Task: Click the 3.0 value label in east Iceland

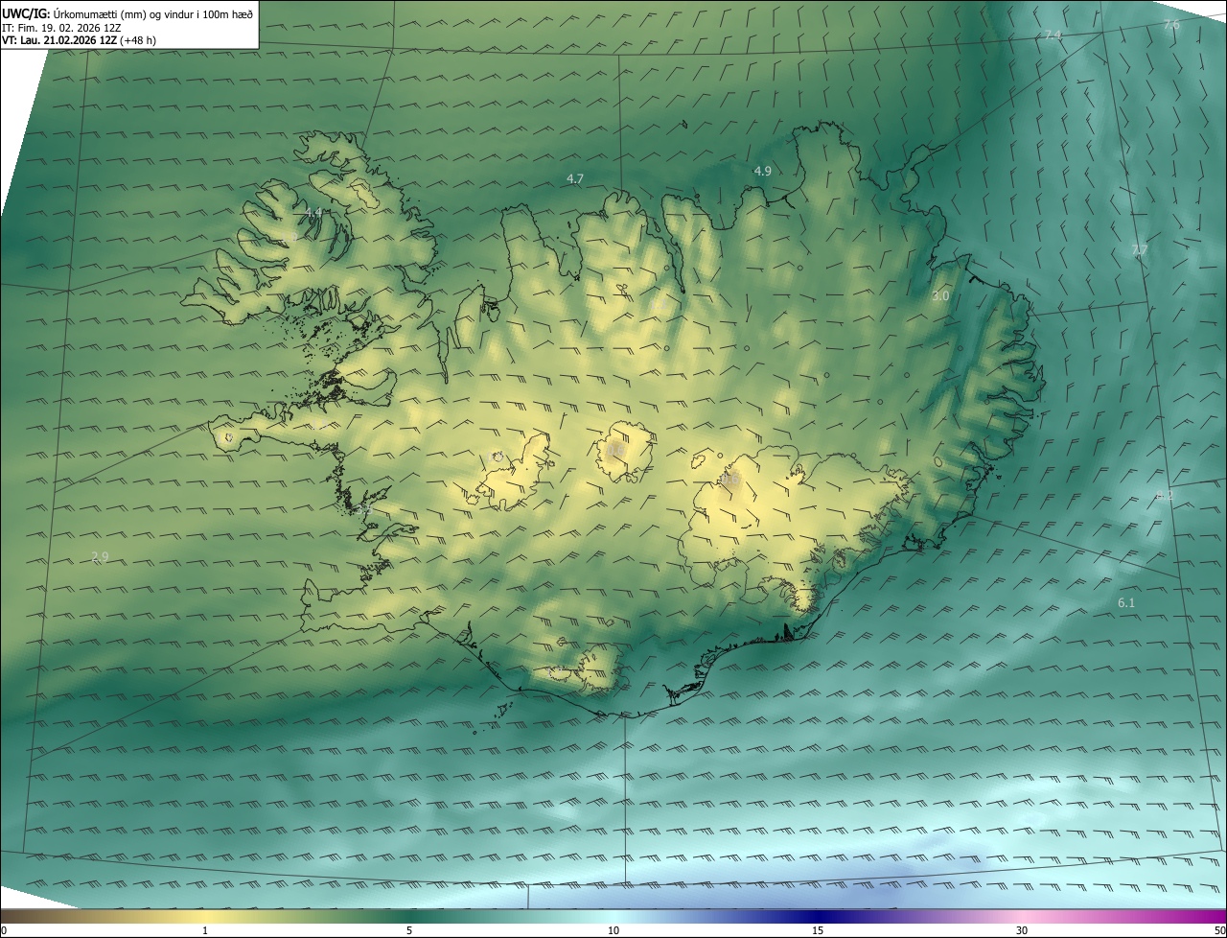Action: (x=940, y=296)
